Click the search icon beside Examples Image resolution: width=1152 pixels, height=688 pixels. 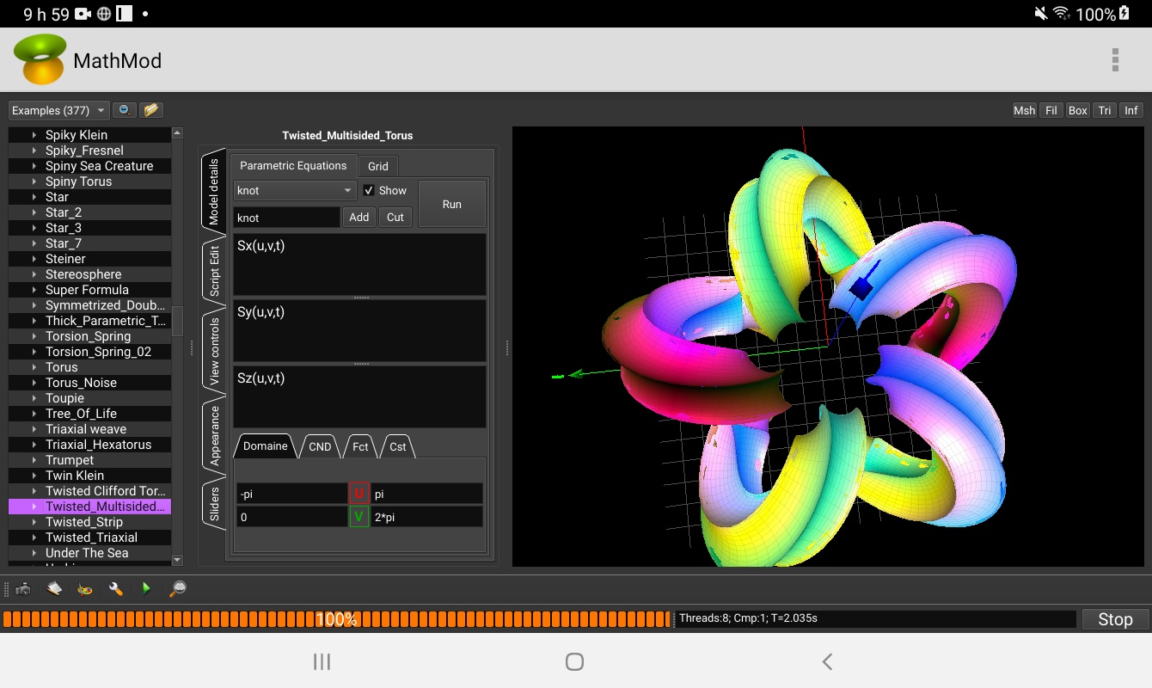coord(125,110)
